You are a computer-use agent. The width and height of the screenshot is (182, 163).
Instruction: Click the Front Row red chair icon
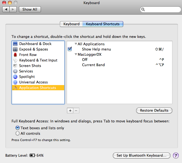(x=15, y=55)
